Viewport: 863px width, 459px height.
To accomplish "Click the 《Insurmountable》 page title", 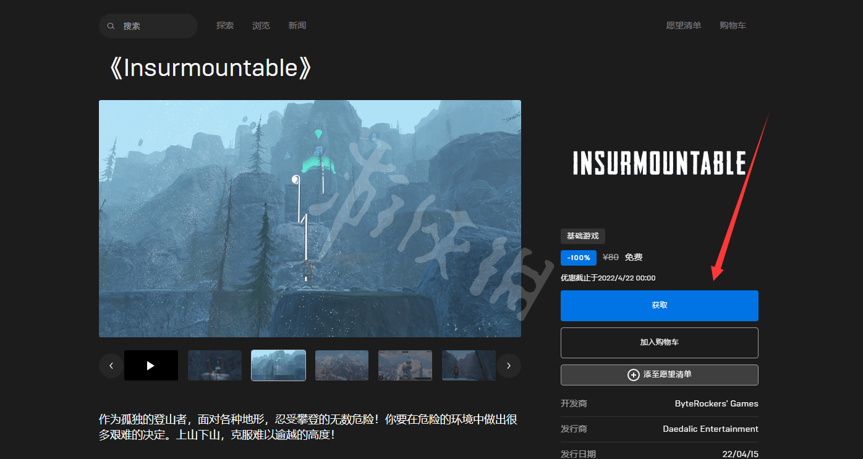I will click(x=210, y=68).
